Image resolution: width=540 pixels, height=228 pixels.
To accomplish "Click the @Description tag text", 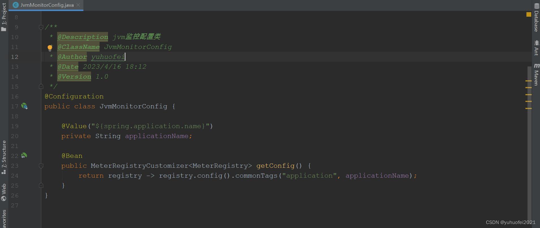I will pos(83,37).
